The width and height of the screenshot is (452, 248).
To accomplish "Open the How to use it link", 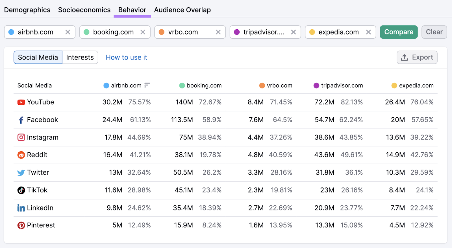I will (x=126, y=58).
